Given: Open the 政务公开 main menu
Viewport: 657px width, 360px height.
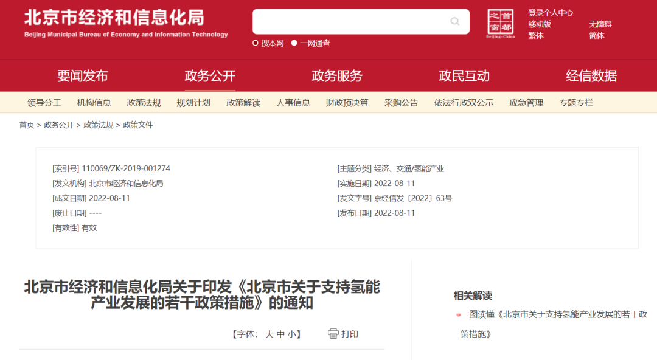Looking at the screenshot, I should 210,76.
